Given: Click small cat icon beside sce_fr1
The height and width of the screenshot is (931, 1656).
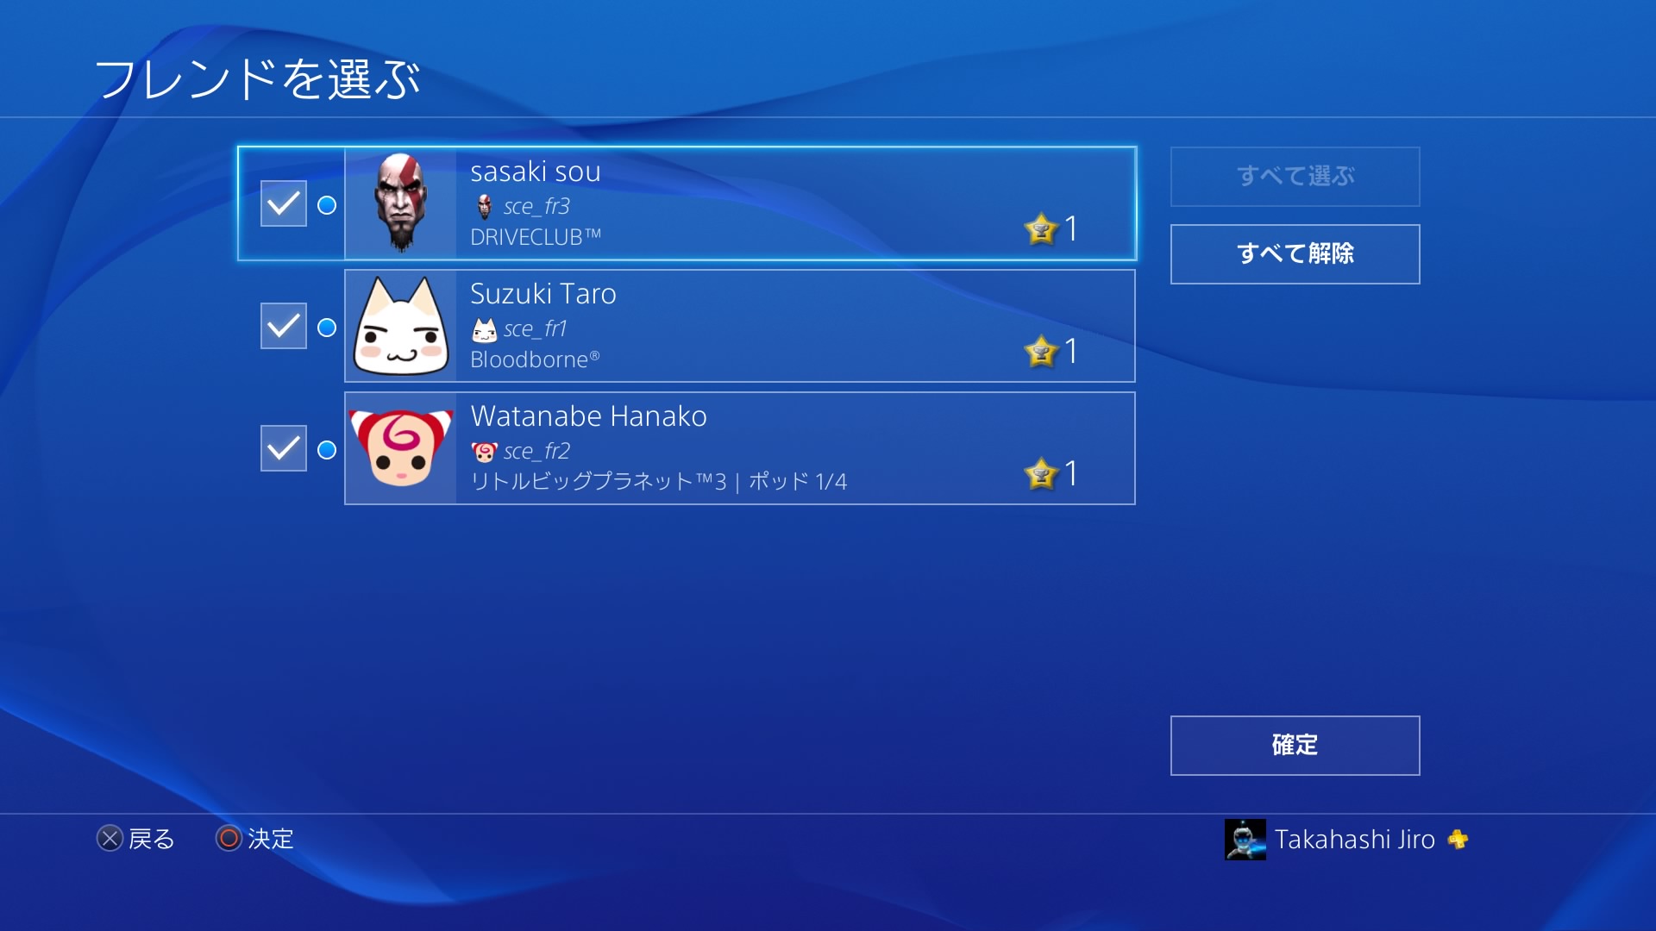Looking at the screenshot, I should pyautogui.click(x=485, y=329).
